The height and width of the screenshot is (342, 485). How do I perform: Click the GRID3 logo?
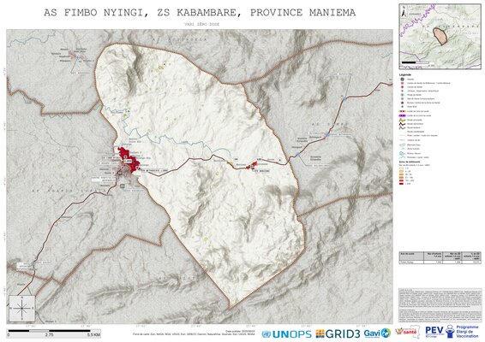coord(338,333)
